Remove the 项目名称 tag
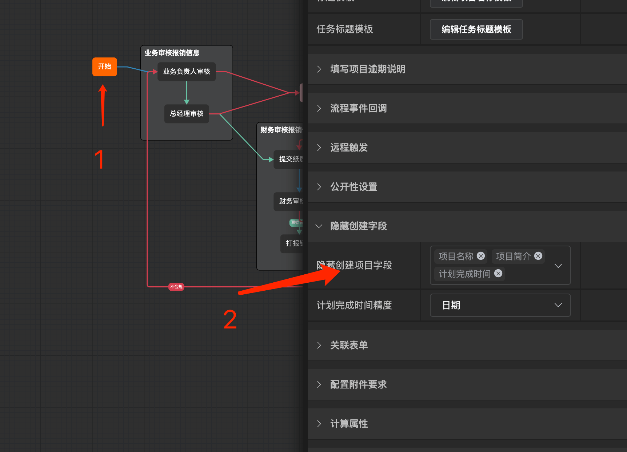 (x=481, y=256)
